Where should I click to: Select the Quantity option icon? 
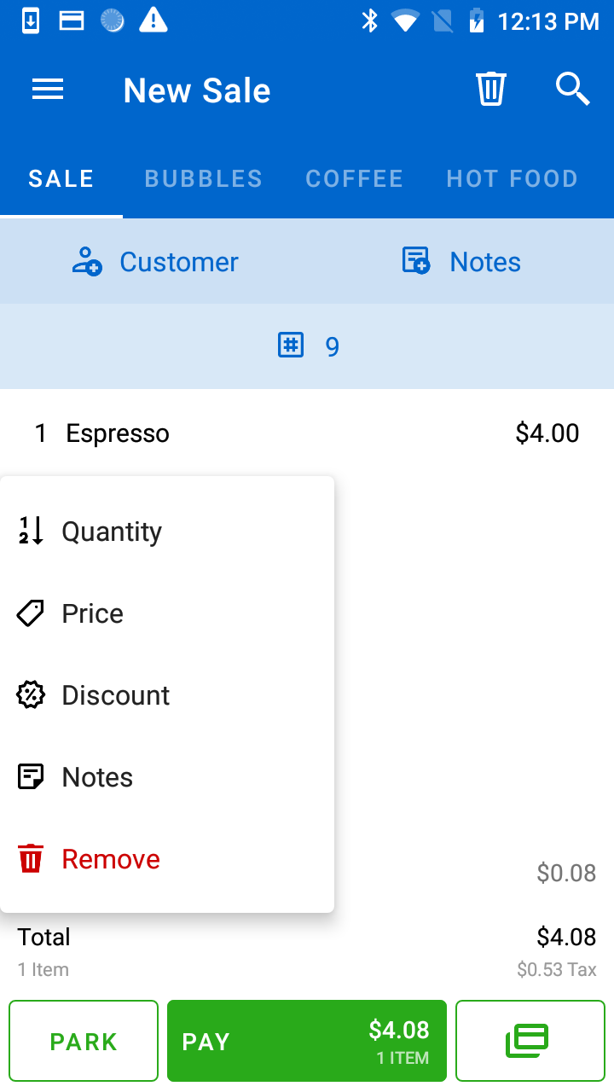pos(31,531)
